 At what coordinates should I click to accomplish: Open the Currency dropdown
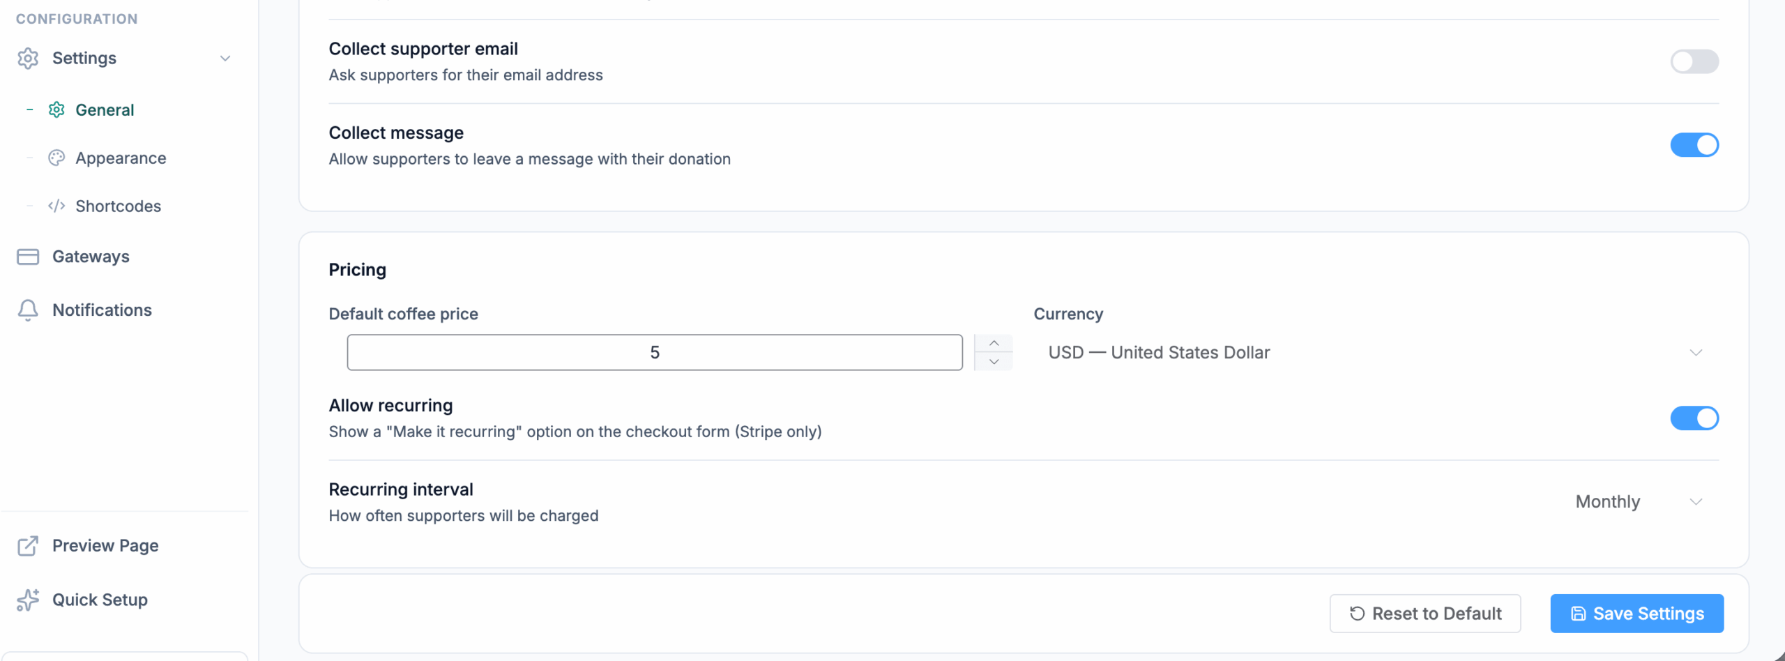1375,353
